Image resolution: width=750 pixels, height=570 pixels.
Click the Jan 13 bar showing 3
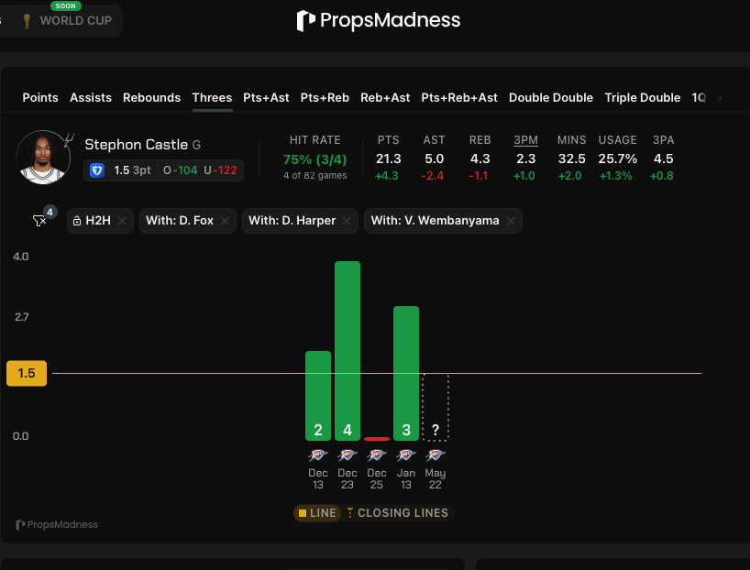pyautogui.click(x=406, y=374)
